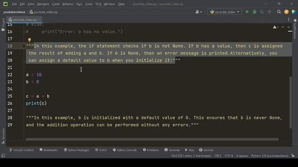
Task: Open the Tools menu
Action: coord(88,4)
